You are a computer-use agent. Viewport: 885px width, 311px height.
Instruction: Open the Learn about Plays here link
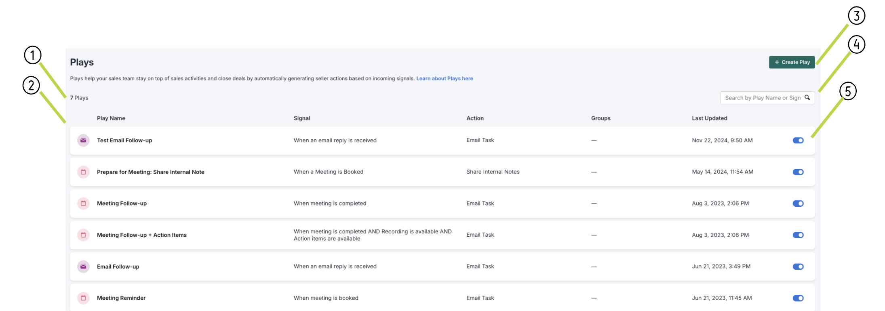[x=445, y=78]
